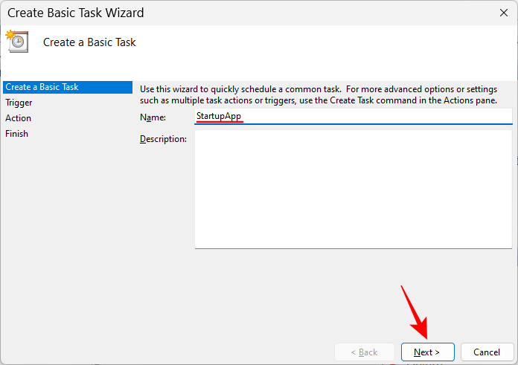Click the Create Basic Task Wizard title bar text

pos(76,13)
